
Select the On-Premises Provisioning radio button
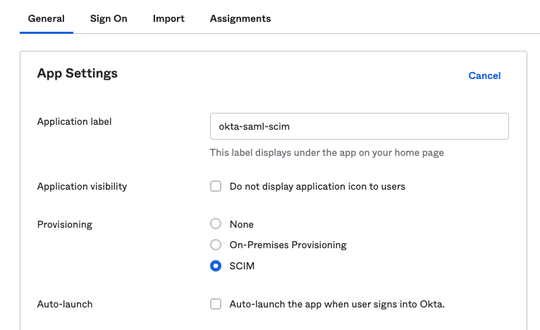tap(216, 245)
